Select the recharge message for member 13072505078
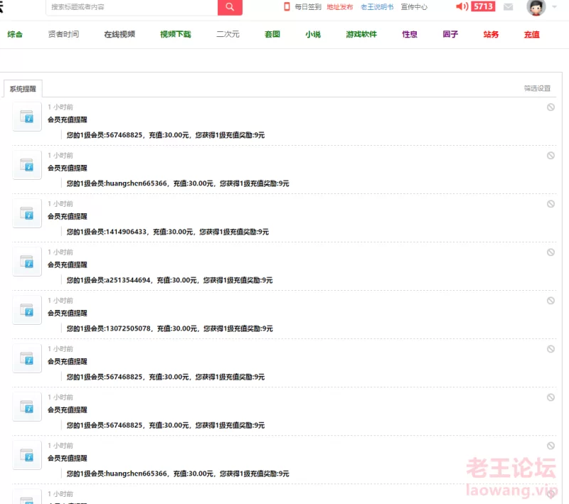Viewport: 569px width, 504px height. (170, 328)
